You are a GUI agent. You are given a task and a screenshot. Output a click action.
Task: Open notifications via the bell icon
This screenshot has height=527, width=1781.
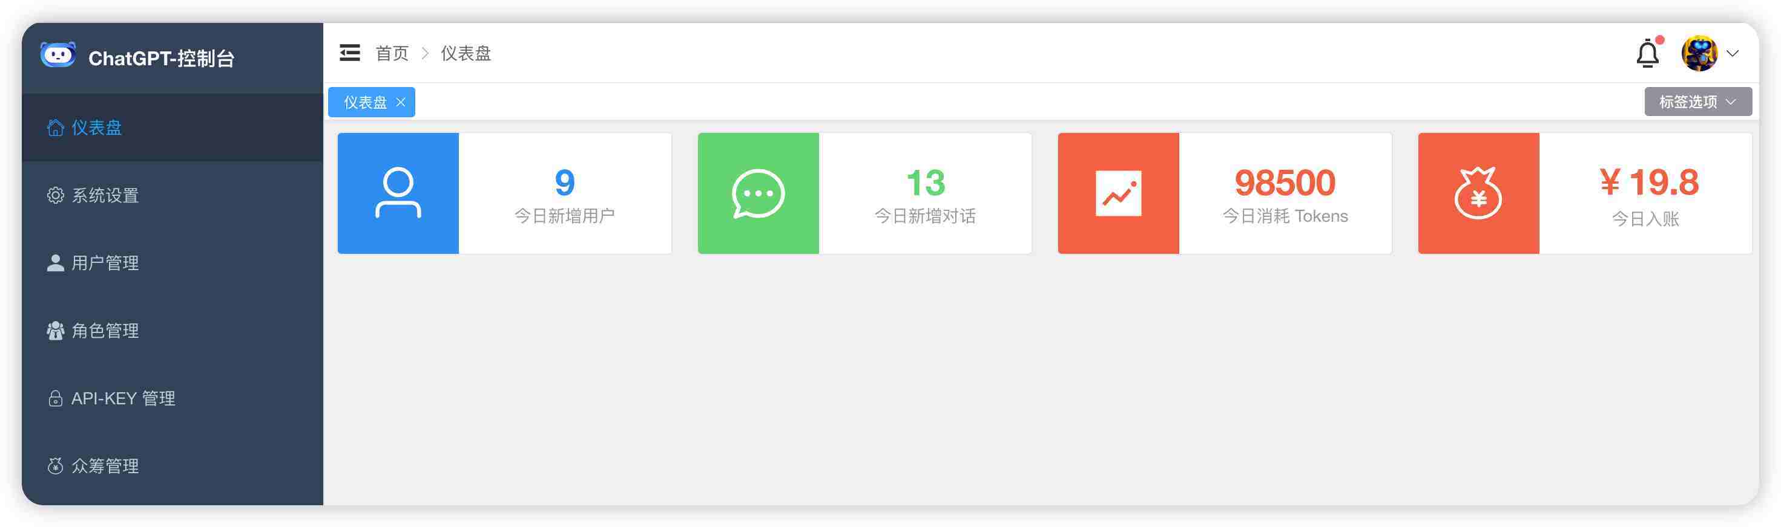pyautogui.click(x=1648, y=54)
